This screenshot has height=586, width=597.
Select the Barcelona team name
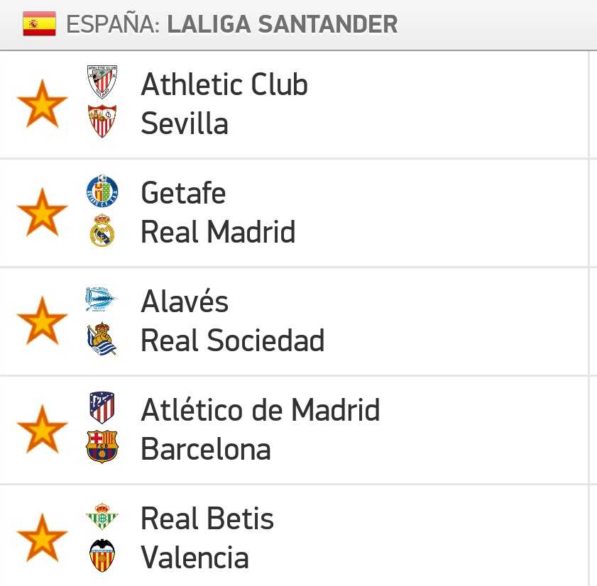(206, 449)
